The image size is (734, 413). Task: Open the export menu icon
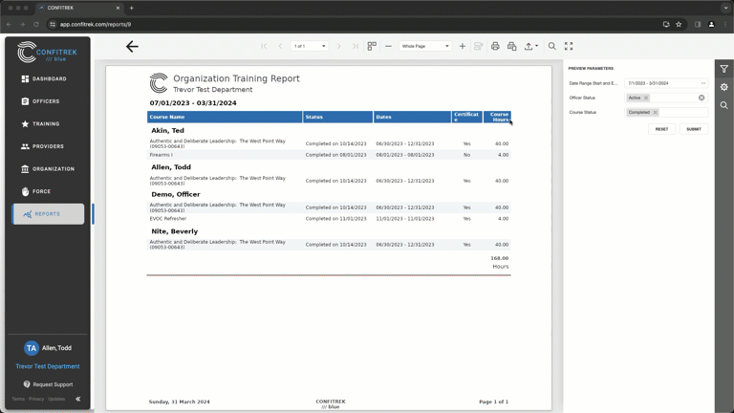coord(530,46)
